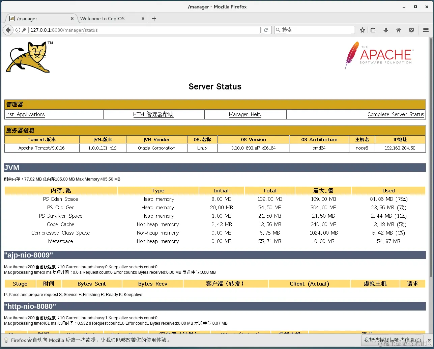This screenshot has width=434, height=349.
Task: Click the "http-nio-8080" section heading
Action: (215, 306)
